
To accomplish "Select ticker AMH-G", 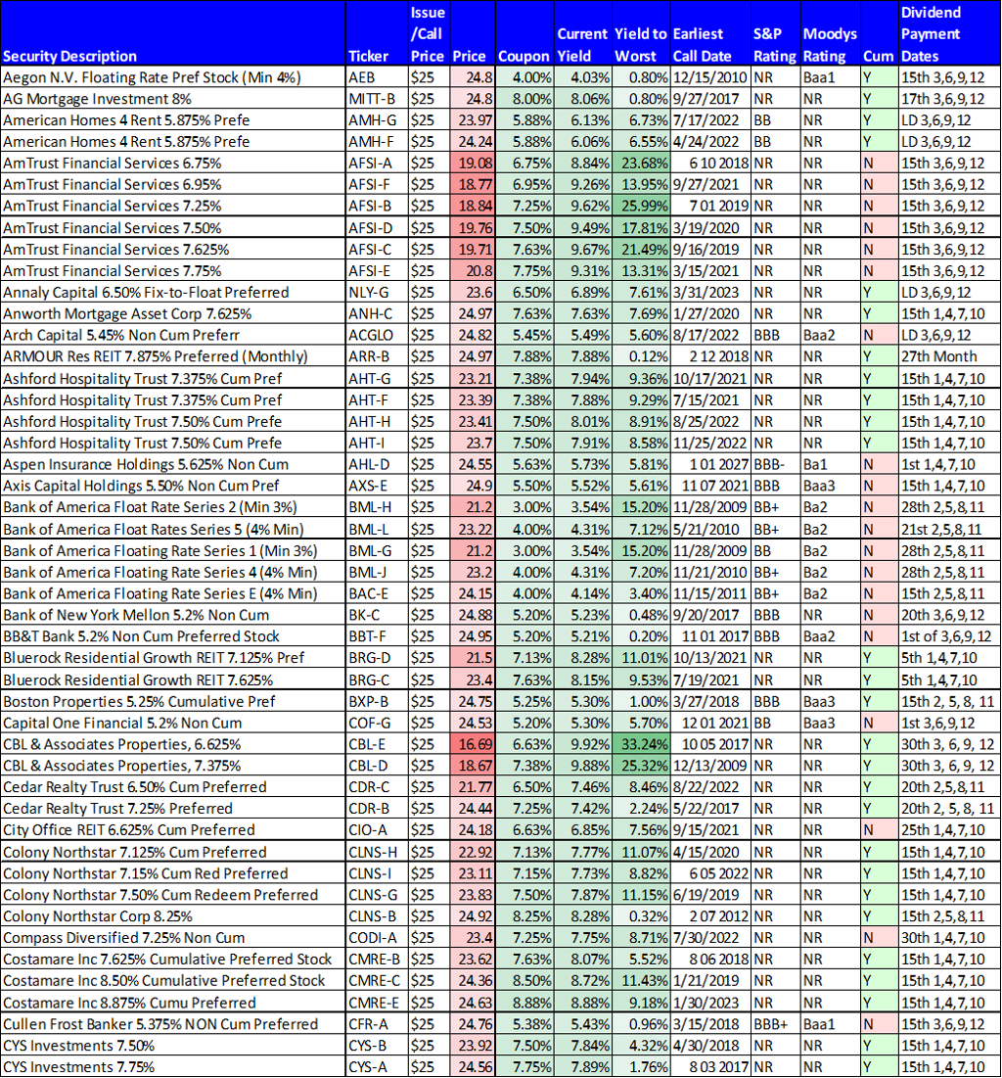I will [377, 120].
